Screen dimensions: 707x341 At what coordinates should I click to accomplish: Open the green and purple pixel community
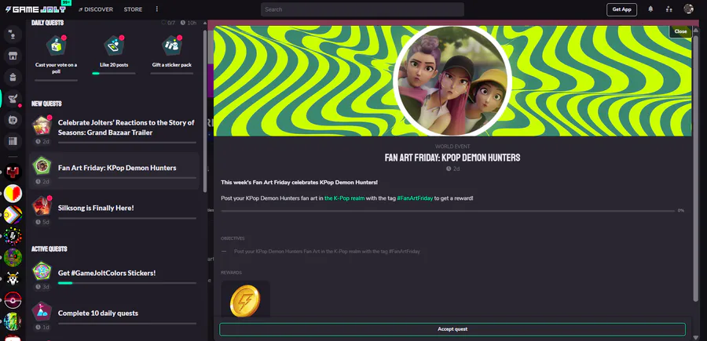coord(13,257)
